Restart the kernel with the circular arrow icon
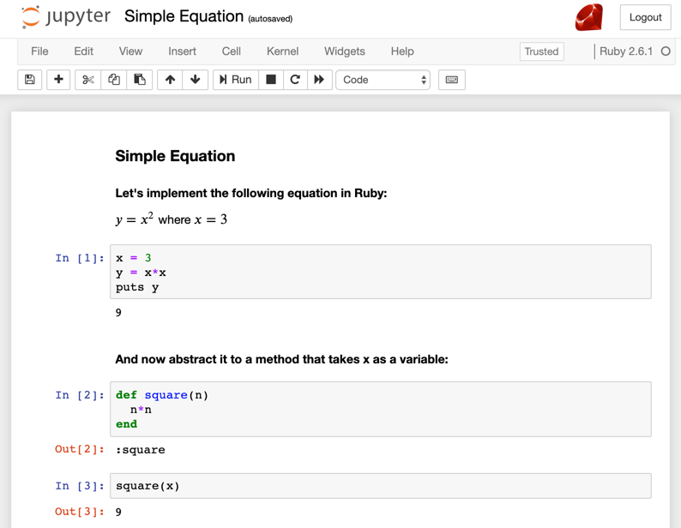Viewport: 681px width, 528px height. pyautogui.click(x=295, y=80)
